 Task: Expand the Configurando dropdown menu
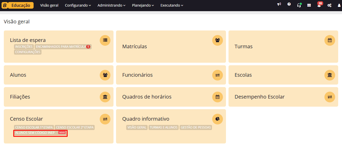pos(78,5)
